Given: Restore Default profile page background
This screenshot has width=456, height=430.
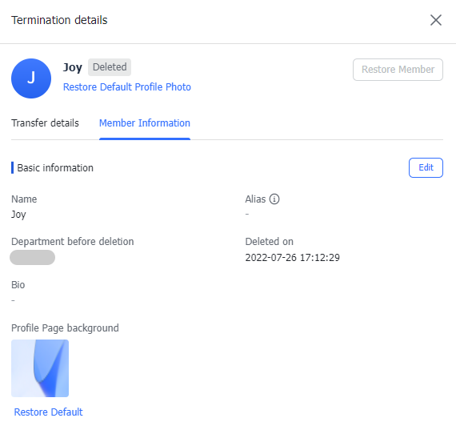Looking at the screenshot, I should (x=48, y=412).
